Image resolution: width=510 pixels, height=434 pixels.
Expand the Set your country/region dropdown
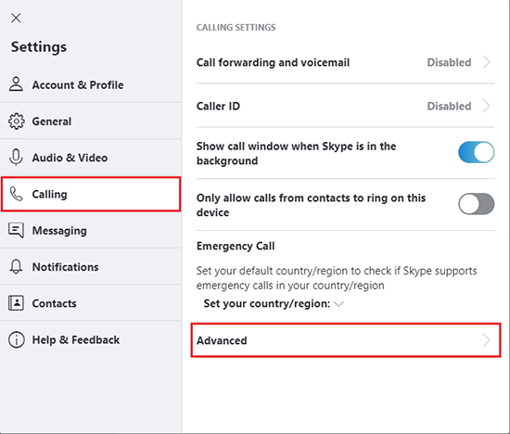tap(338, 304)
